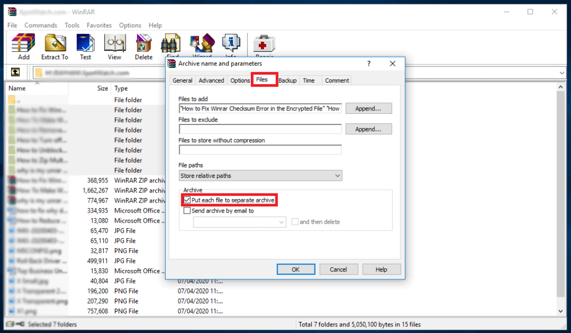Close the Archive name and parameters dialog

(392, 64)
